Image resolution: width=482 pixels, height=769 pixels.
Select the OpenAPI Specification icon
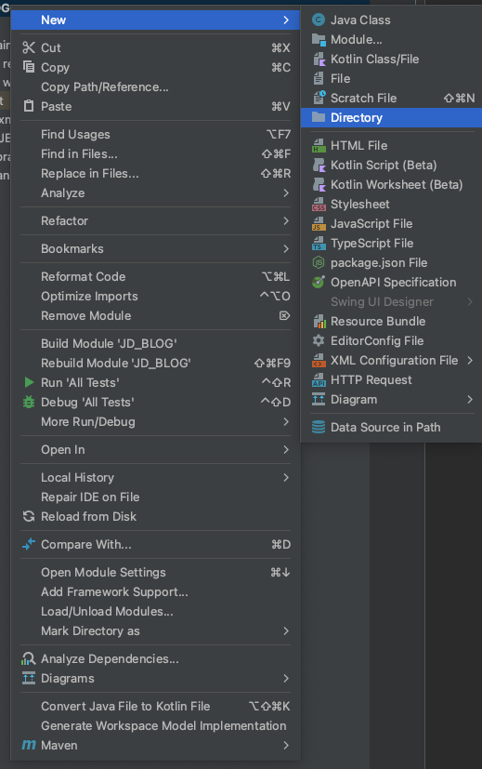coord(319,283)
